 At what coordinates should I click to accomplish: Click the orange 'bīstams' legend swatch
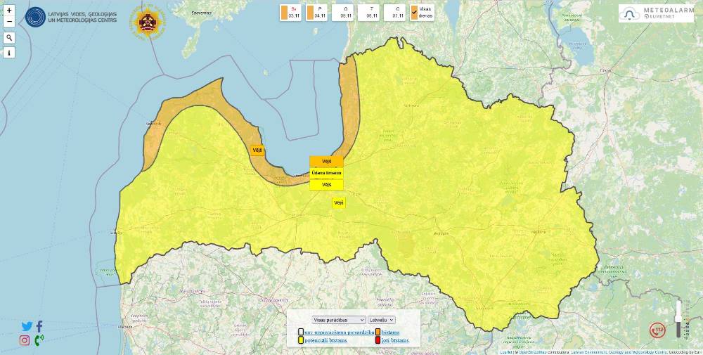point(378,332)
